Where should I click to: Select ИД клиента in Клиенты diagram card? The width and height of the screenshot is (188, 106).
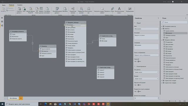[x=48, y=51]
